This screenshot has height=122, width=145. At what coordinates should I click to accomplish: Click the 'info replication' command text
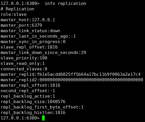click(x=65, y=3)
